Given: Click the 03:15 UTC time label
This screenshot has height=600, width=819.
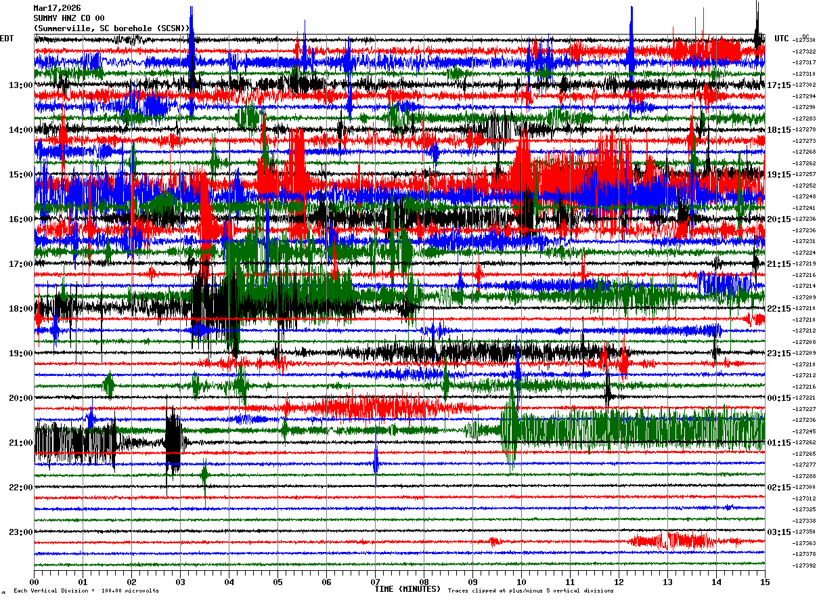Looking at the screenshot, I should tap(778, 532).
